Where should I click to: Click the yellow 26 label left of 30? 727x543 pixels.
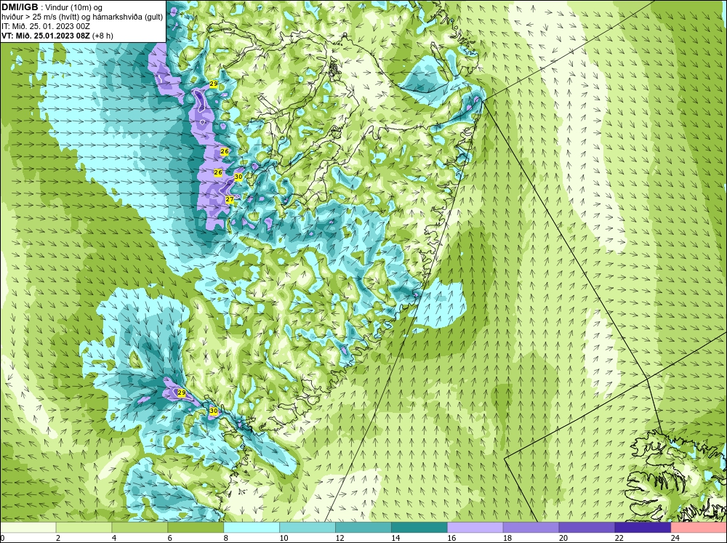[x=218, y=172]
